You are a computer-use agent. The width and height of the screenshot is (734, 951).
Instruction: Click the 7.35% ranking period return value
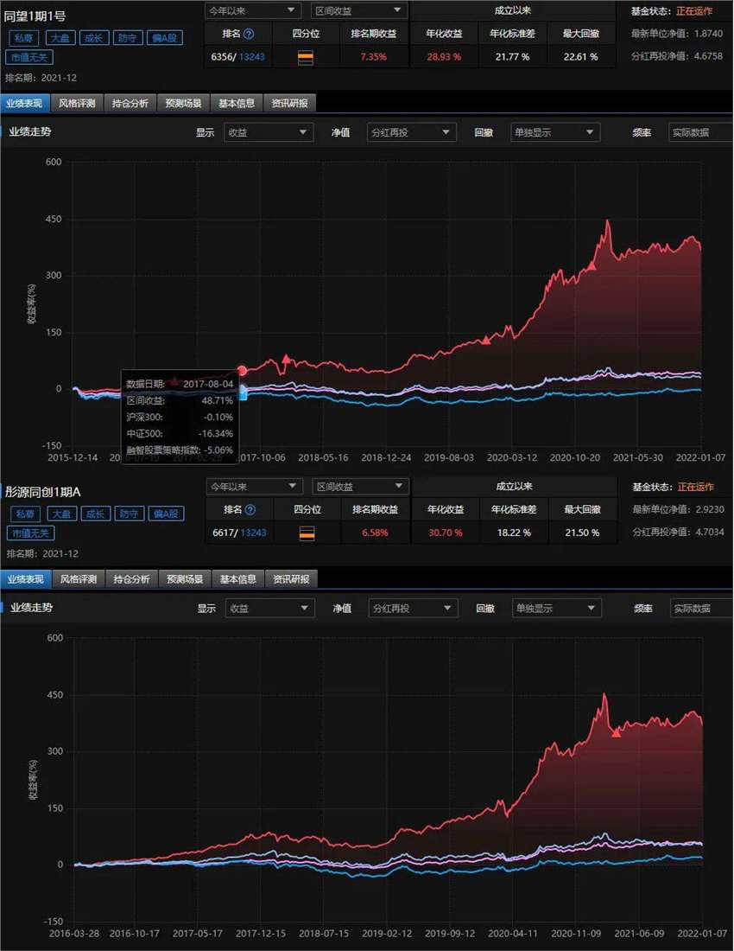373,57
